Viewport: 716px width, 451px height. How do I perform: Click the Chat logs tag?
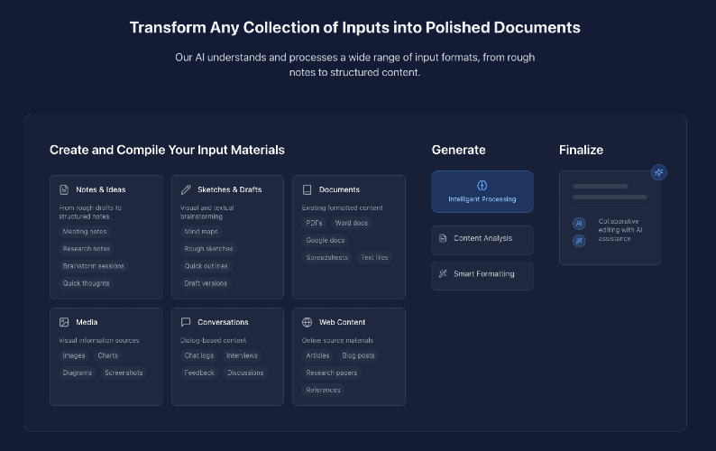199,355
